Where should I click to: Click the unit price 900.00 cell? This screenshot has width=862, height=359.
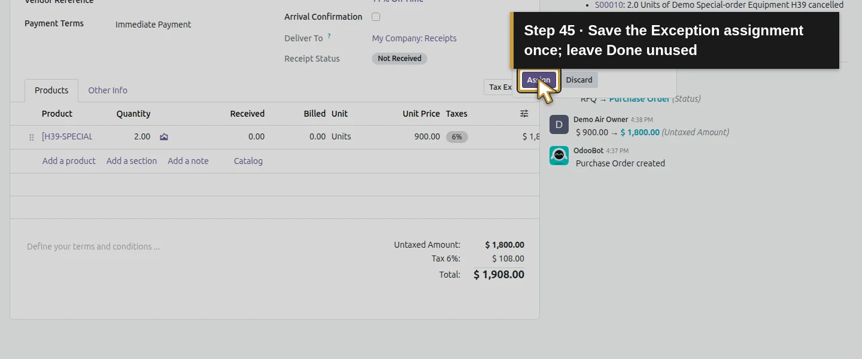(427, 136)
